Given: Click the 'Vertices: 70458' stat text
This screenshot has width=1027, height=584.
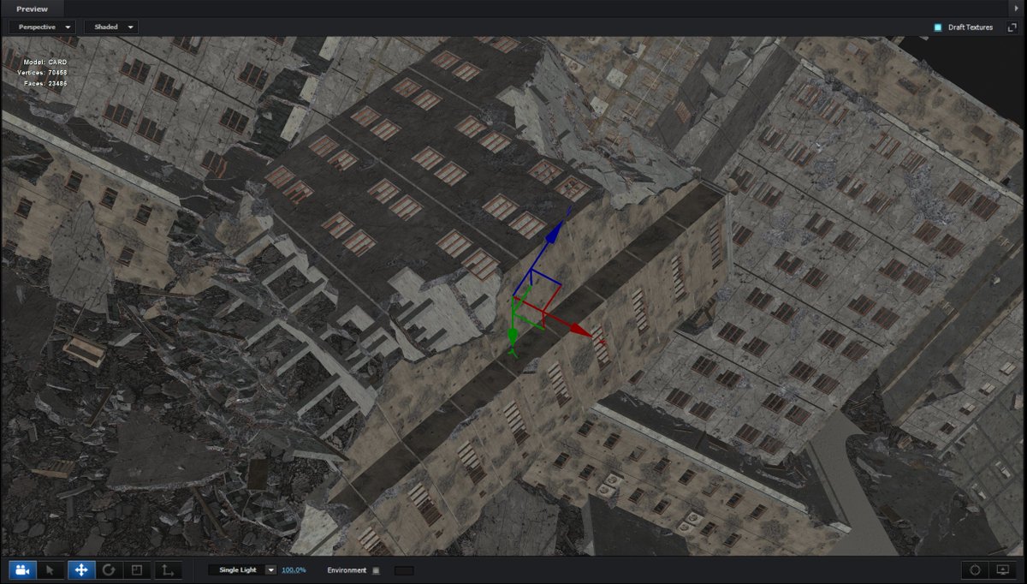Looking at the screenshot, I should click(42, 73).
